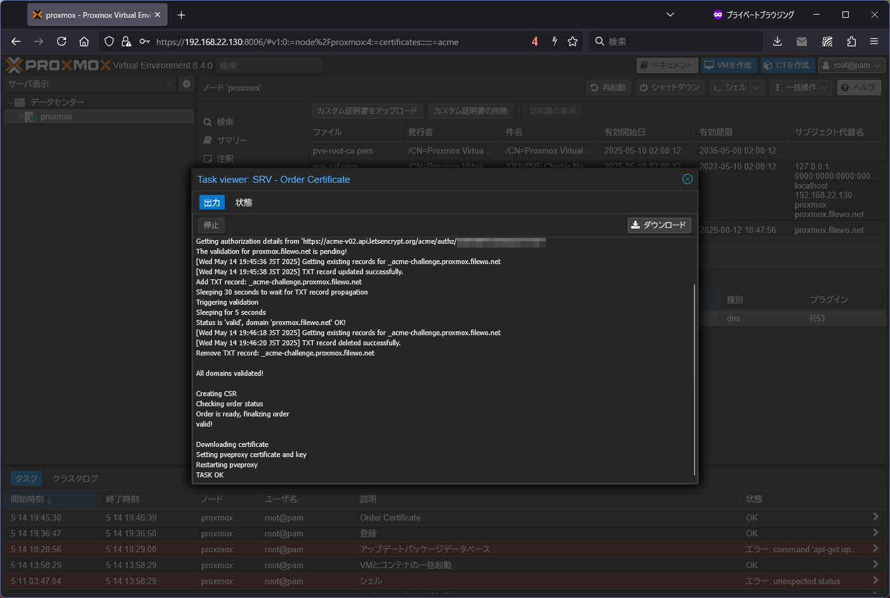
Task: Open browser downloads panel
Action: [777, 41]
